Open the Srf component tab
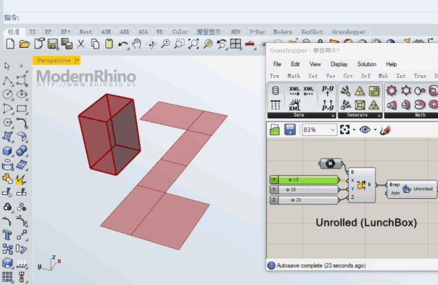Viewport: 438px width, 285px height. [365, 76]
